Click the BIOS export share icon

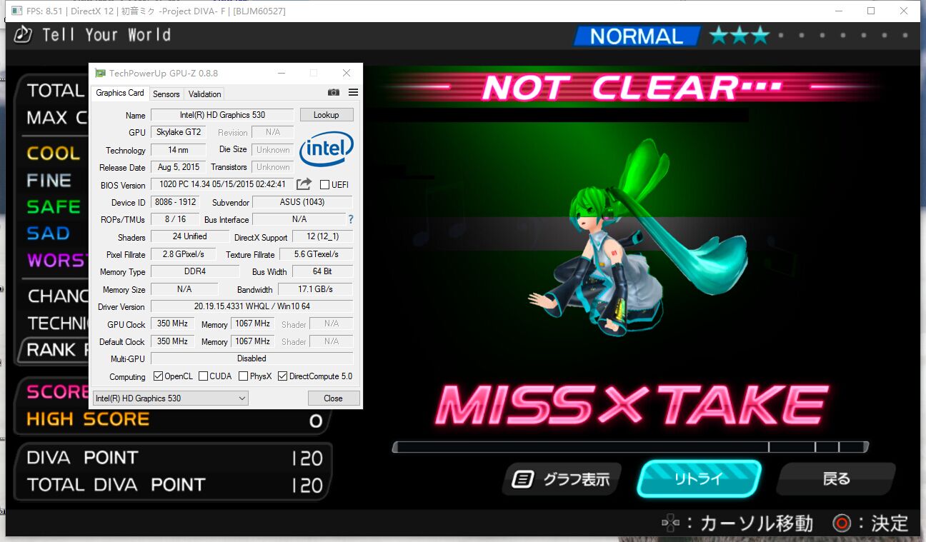(x=304, y=184)
